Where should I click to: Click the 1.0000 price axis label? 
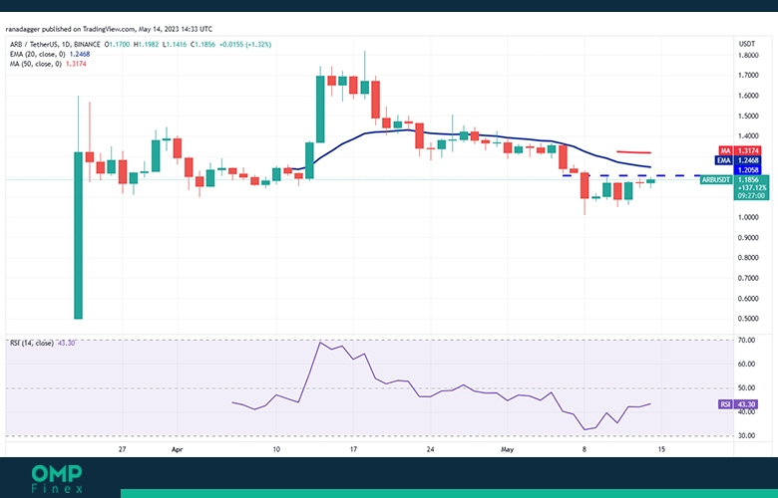coord(748,217)
